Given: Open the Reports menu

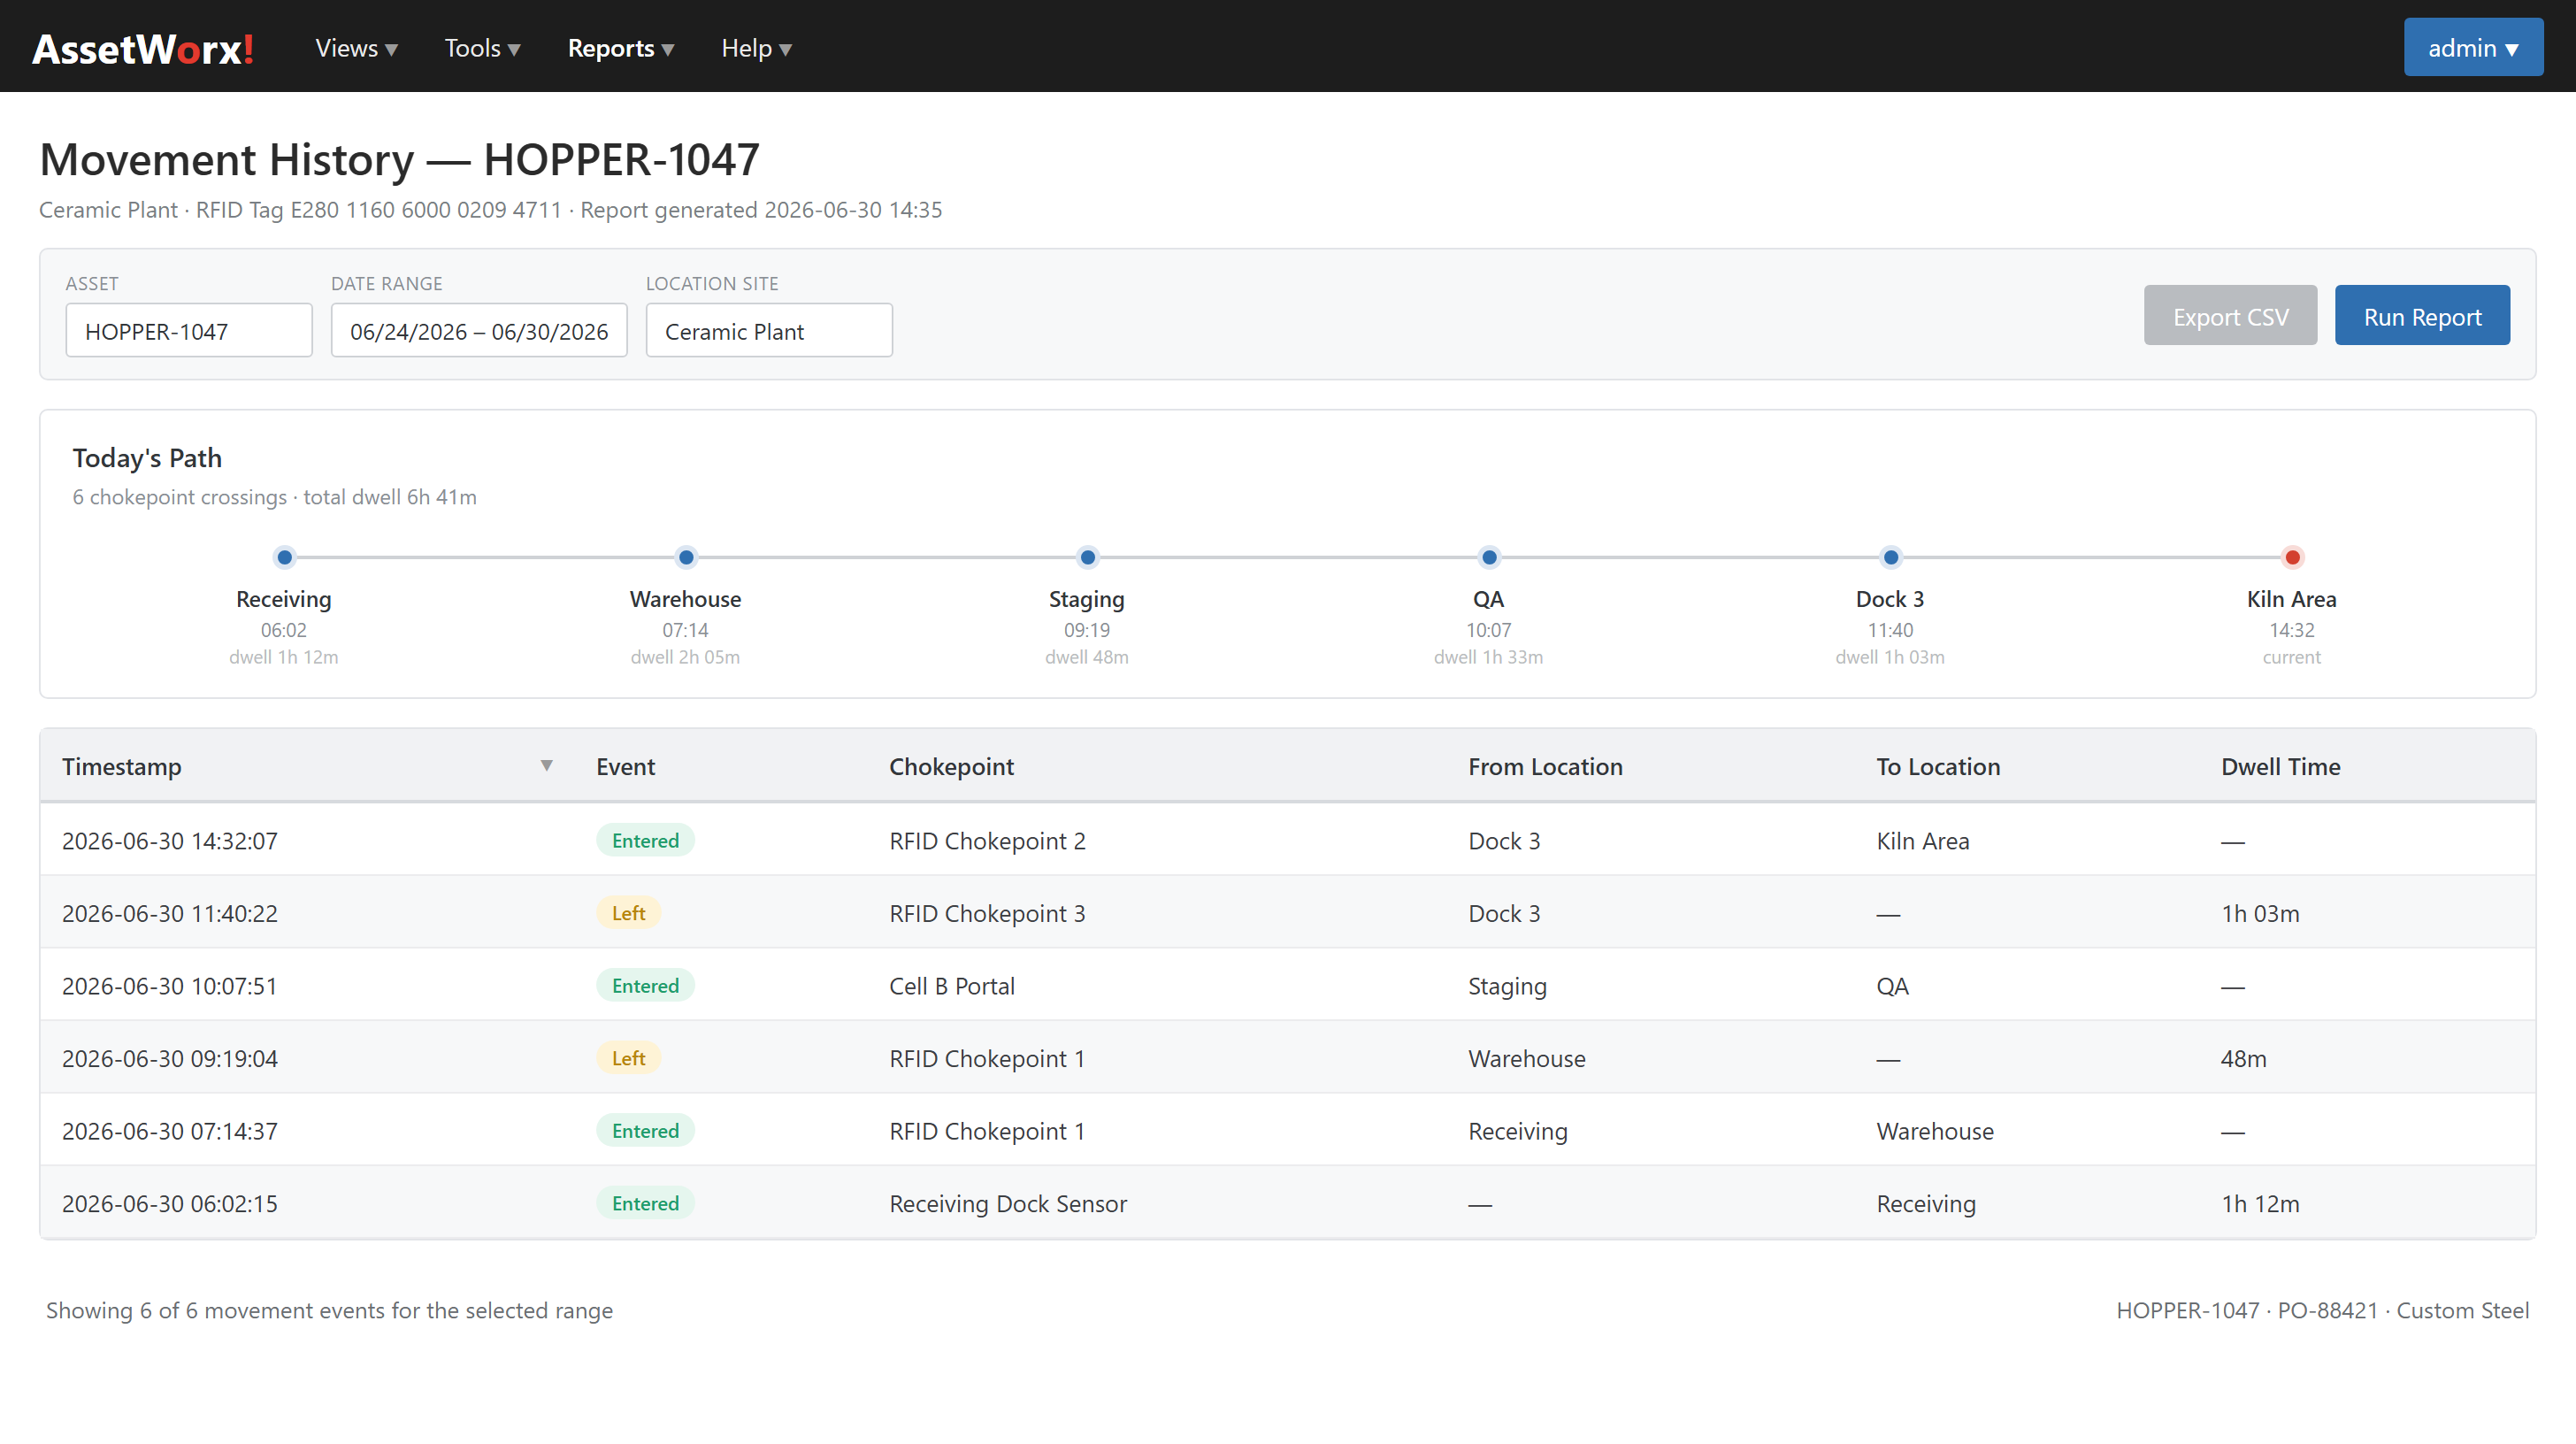Looking at the screenshot, I should [620, 48].
